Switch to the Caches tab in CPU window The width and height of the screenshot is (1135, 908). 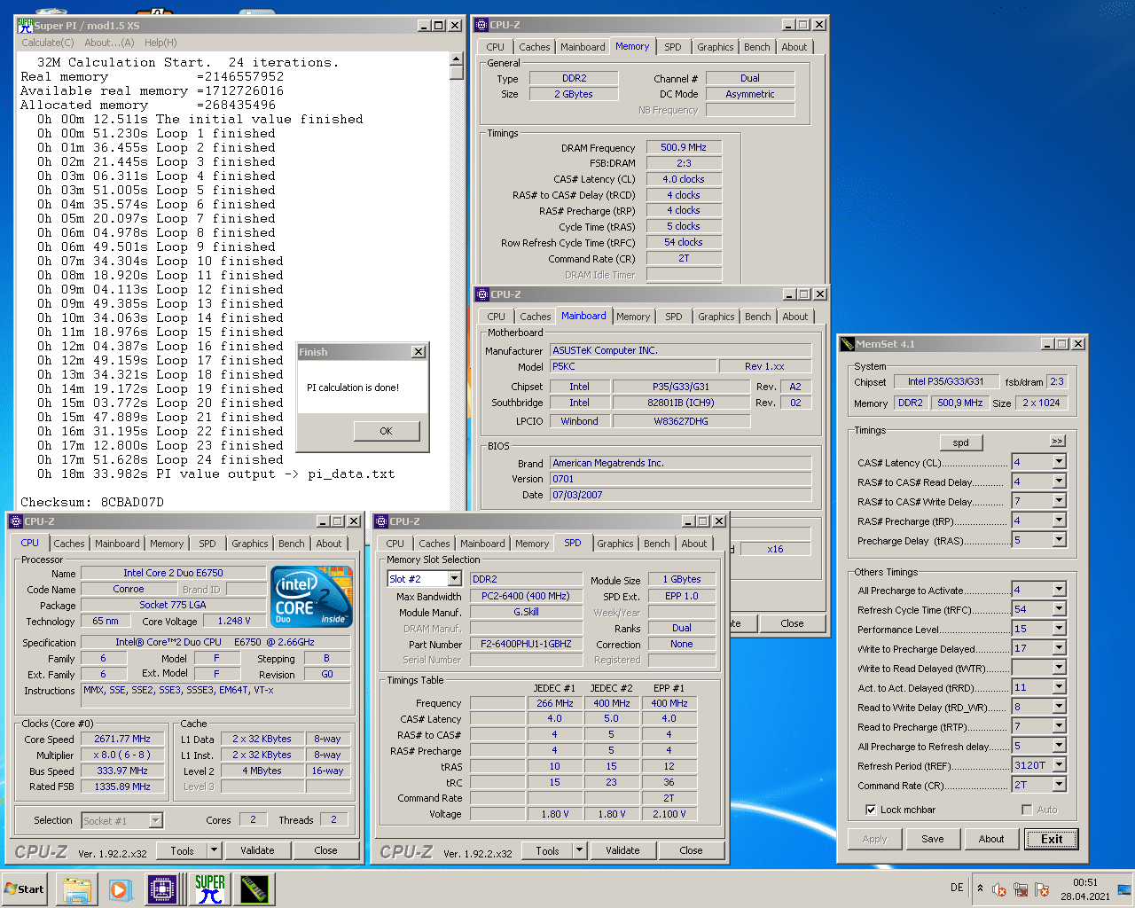tap(69, 544)
